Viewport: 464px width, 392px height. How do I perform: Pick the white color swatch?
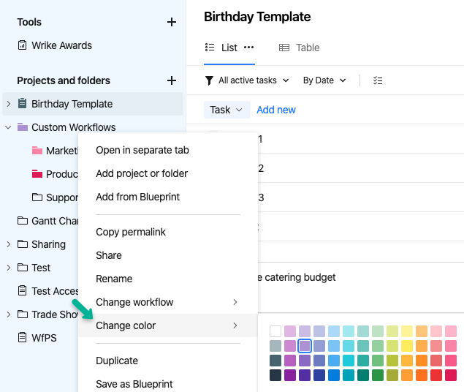point(275,331)
